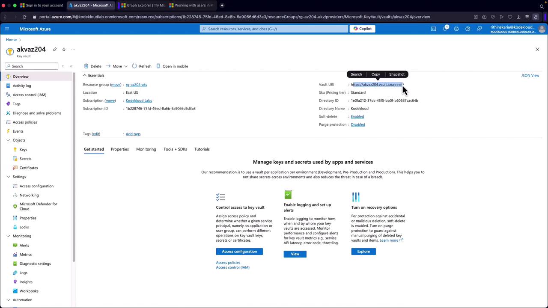Click the blue Access configuration button
Image resolution: width=548 pixels, height=308 pixels.
(239, 252)
